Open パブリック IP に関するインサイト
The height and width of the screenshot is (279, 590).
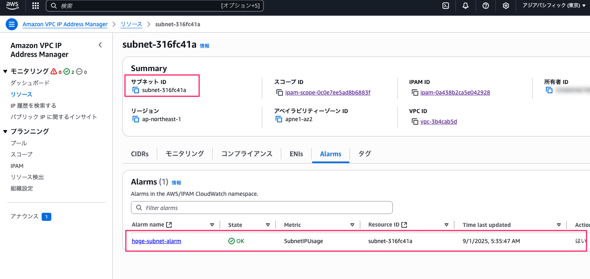54,117
